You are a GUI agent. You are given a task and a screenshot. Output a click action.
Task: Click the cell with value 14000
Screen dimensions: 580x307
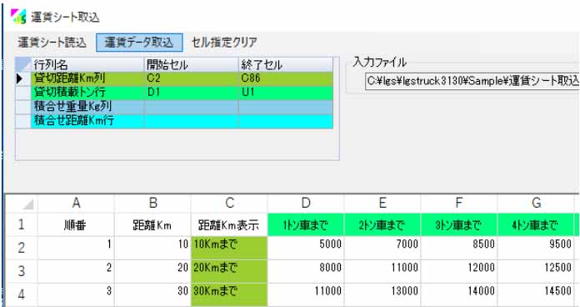pyautogui.click(x=458, y=294)
